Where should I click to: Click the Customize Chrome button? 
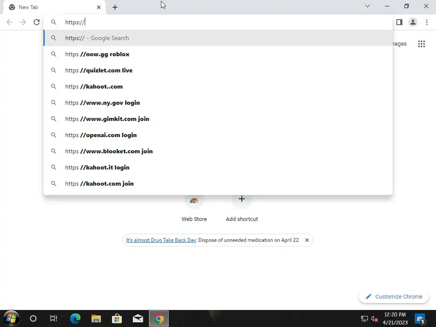394,296
